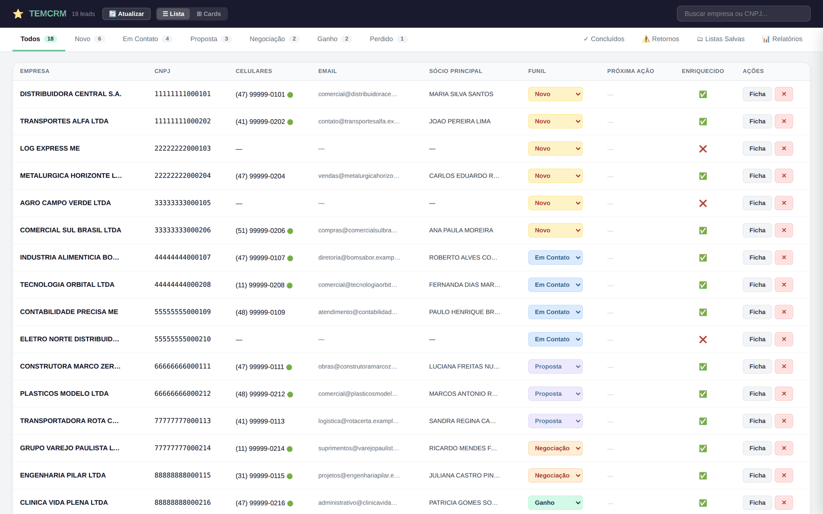Delete GRUPO VAREJO PAULISTA row via X icon
Image resolution: width=823 pixels, height=514 pixels.
coord(784,448)
